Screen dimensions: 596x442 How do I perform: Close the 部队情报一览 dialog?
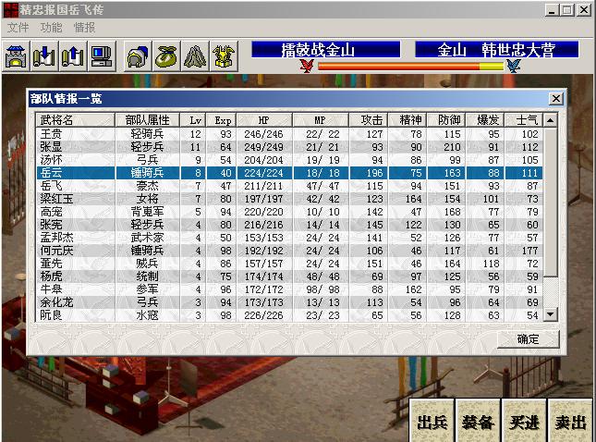(555, 99)
